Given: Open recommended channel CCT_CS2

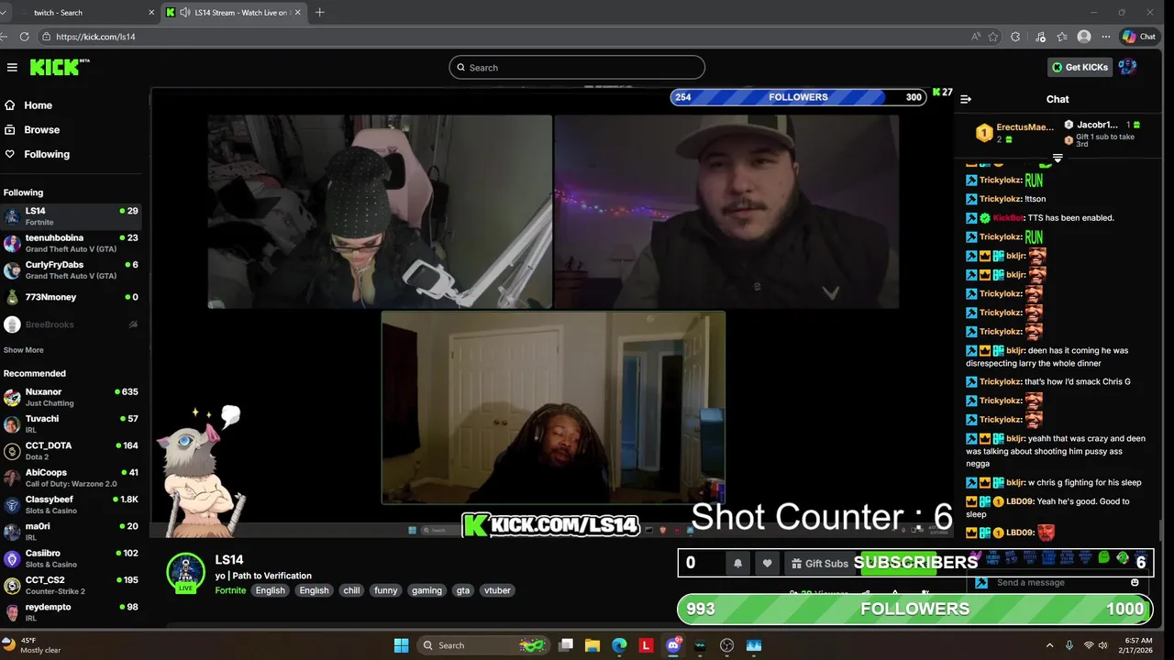Looking at the screenshot, I should point(71,585).
